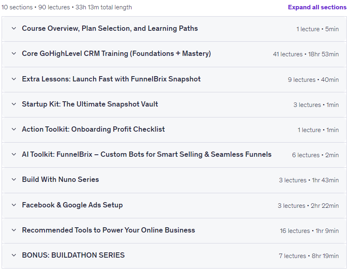
Task: Click the '3 lectures • 1min' label
Action: pyautogui.click(x=316, y=105)
